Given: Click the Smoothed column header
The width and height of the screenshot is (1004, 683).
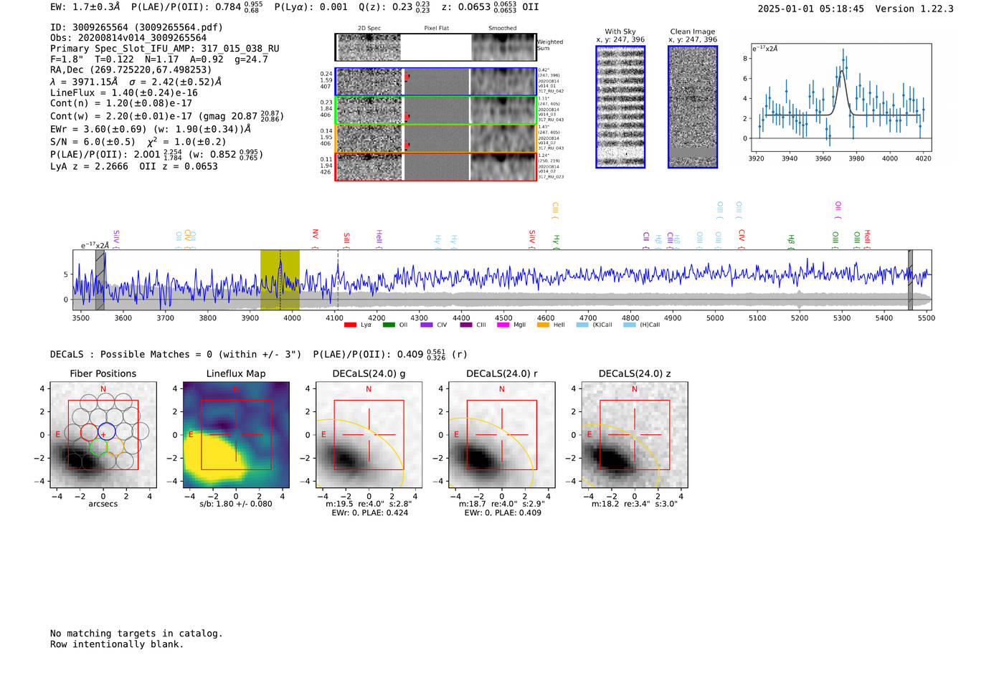Looking at the screenshot, I should pyautogui.click(x=502, y=29).
